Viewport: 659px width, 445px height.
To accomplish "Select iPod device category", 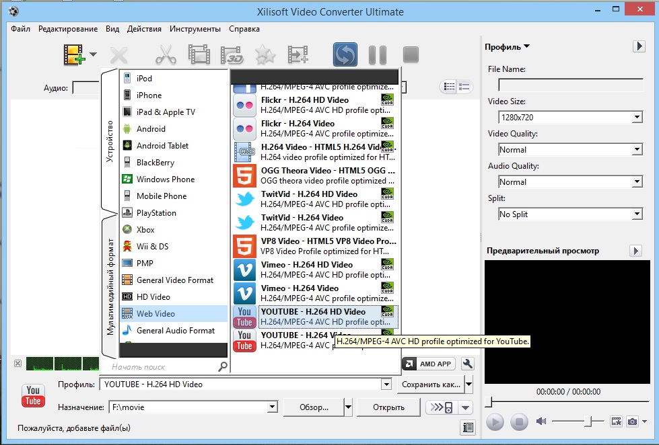I will tap(174, 79).
